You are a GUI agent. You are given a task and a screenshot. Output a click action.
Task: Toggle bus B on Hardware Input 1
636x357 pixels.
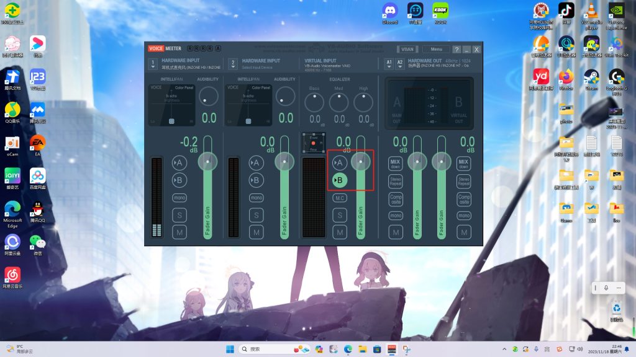tap(179, 180)
